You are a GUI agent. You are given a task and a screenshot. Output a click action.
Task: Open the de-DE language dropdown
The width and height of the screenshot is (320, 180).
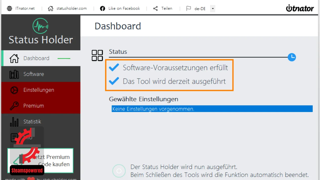212,8
